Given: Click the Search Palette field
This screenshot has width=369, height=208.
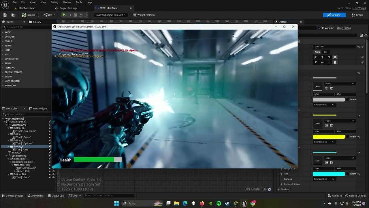Looking at the screenshot, I should pyautogui.click(x=27, y=27).
